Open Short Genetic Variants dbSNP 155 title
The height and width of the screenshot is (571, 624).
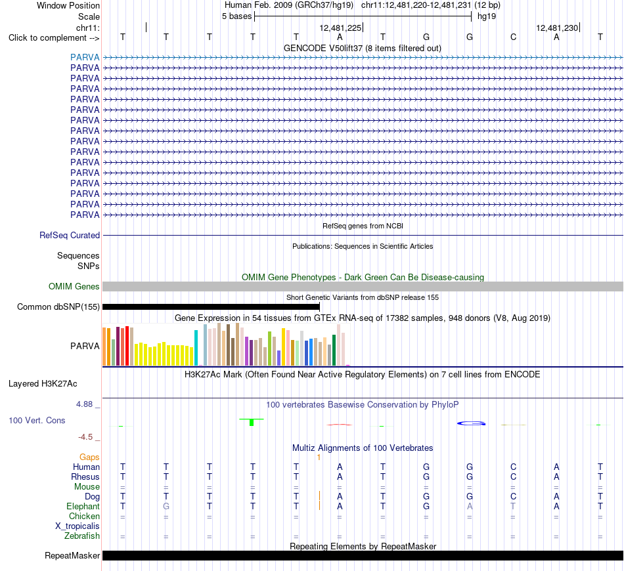362,297
